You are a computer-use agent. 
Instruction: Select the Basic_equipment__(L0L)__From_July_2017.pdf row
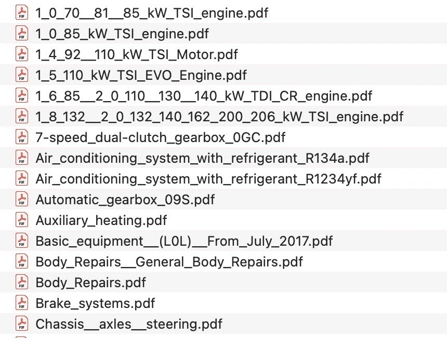pos(184,241)
